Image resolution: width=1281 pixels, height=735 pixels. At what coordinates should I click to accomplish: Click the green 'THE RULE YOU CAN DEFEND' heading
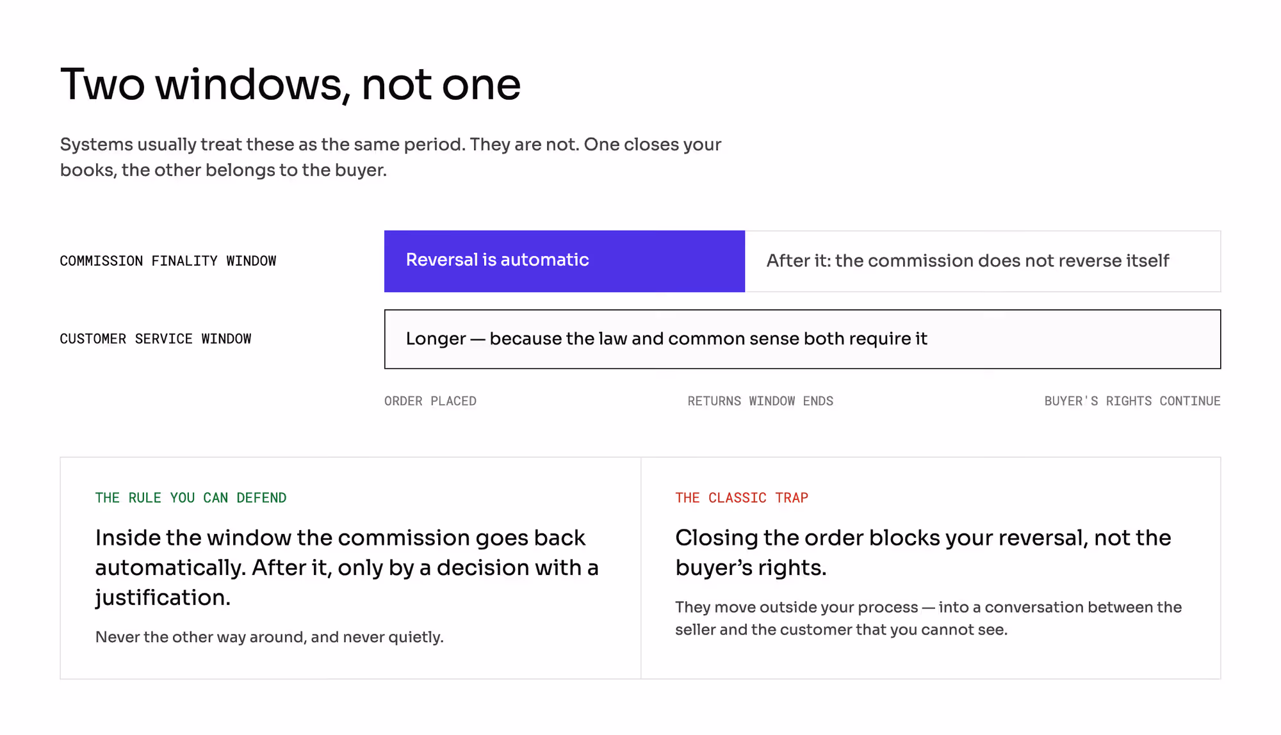(191, 498)
